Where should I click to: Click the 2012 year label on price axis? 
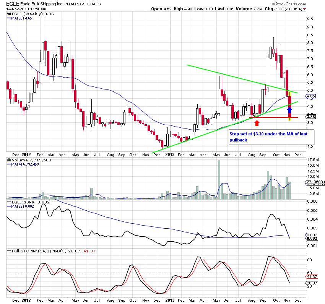coord(26,154)
